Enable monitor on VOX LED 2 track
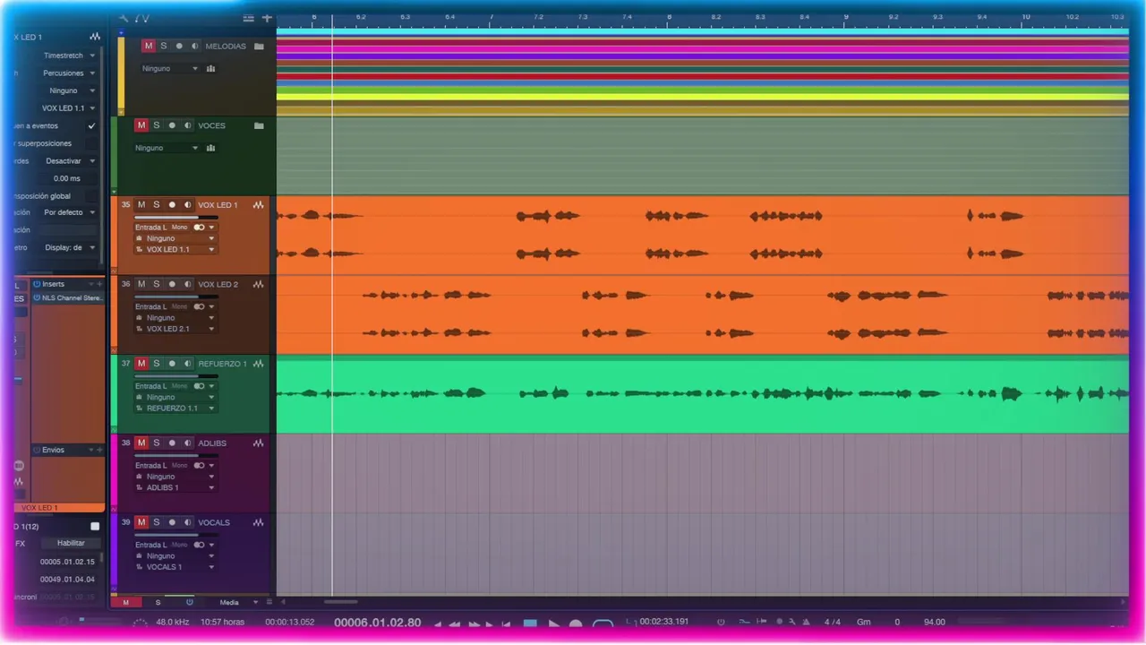1146x645 pixels. tap(187, 284)
